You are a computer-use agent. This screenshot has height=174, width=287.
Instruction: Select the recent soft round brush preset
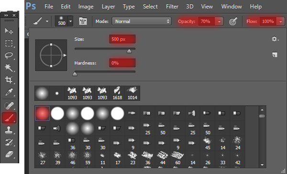pos(42,93)
